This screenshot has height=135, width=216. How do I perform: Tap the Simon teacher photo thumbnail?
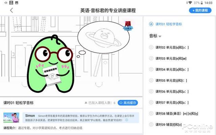tap(11, 118)
